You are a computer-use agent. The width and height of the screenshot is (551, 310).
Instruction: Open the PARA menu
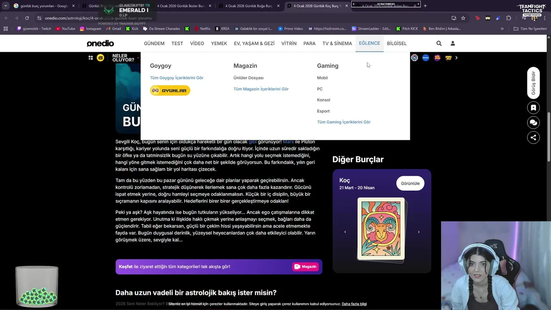(x=310, y=43)
